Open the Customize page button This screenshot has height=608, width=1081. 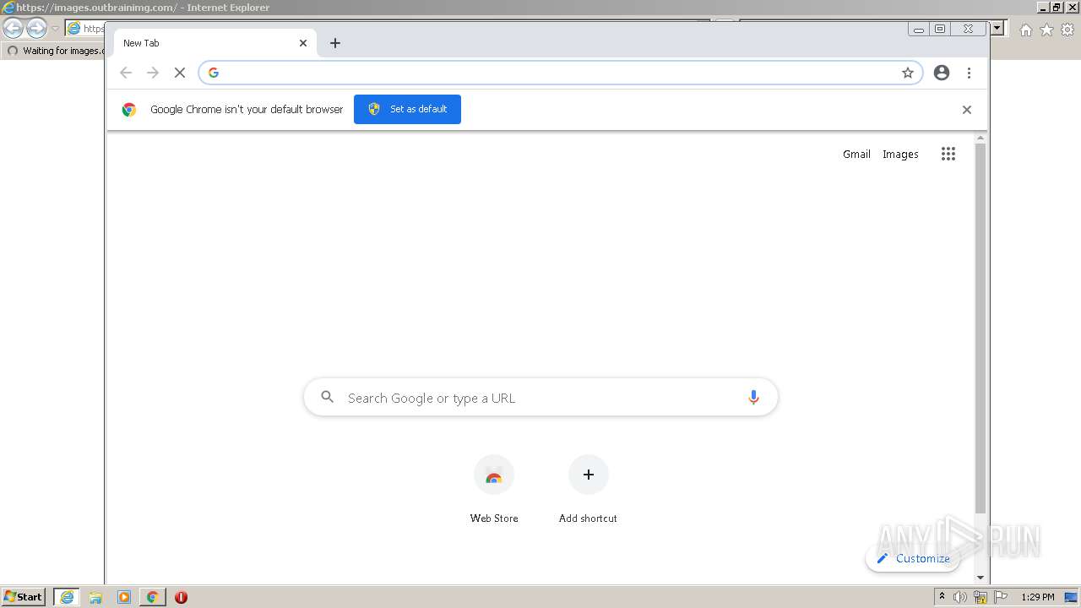coord(913,558)
